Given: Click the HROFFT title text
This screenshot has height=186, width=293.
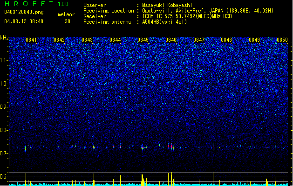Looking at the screenshot, I should 29,4.
